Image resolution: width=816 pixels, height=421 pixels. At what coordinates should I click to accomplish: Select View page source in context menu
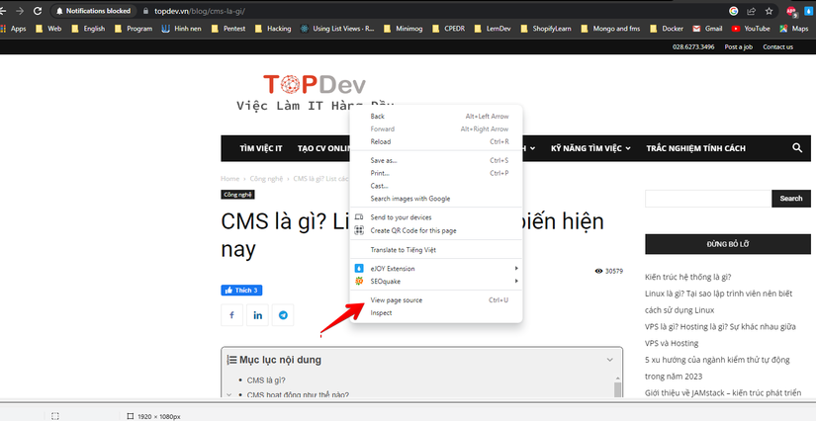[x=435, y=299]
